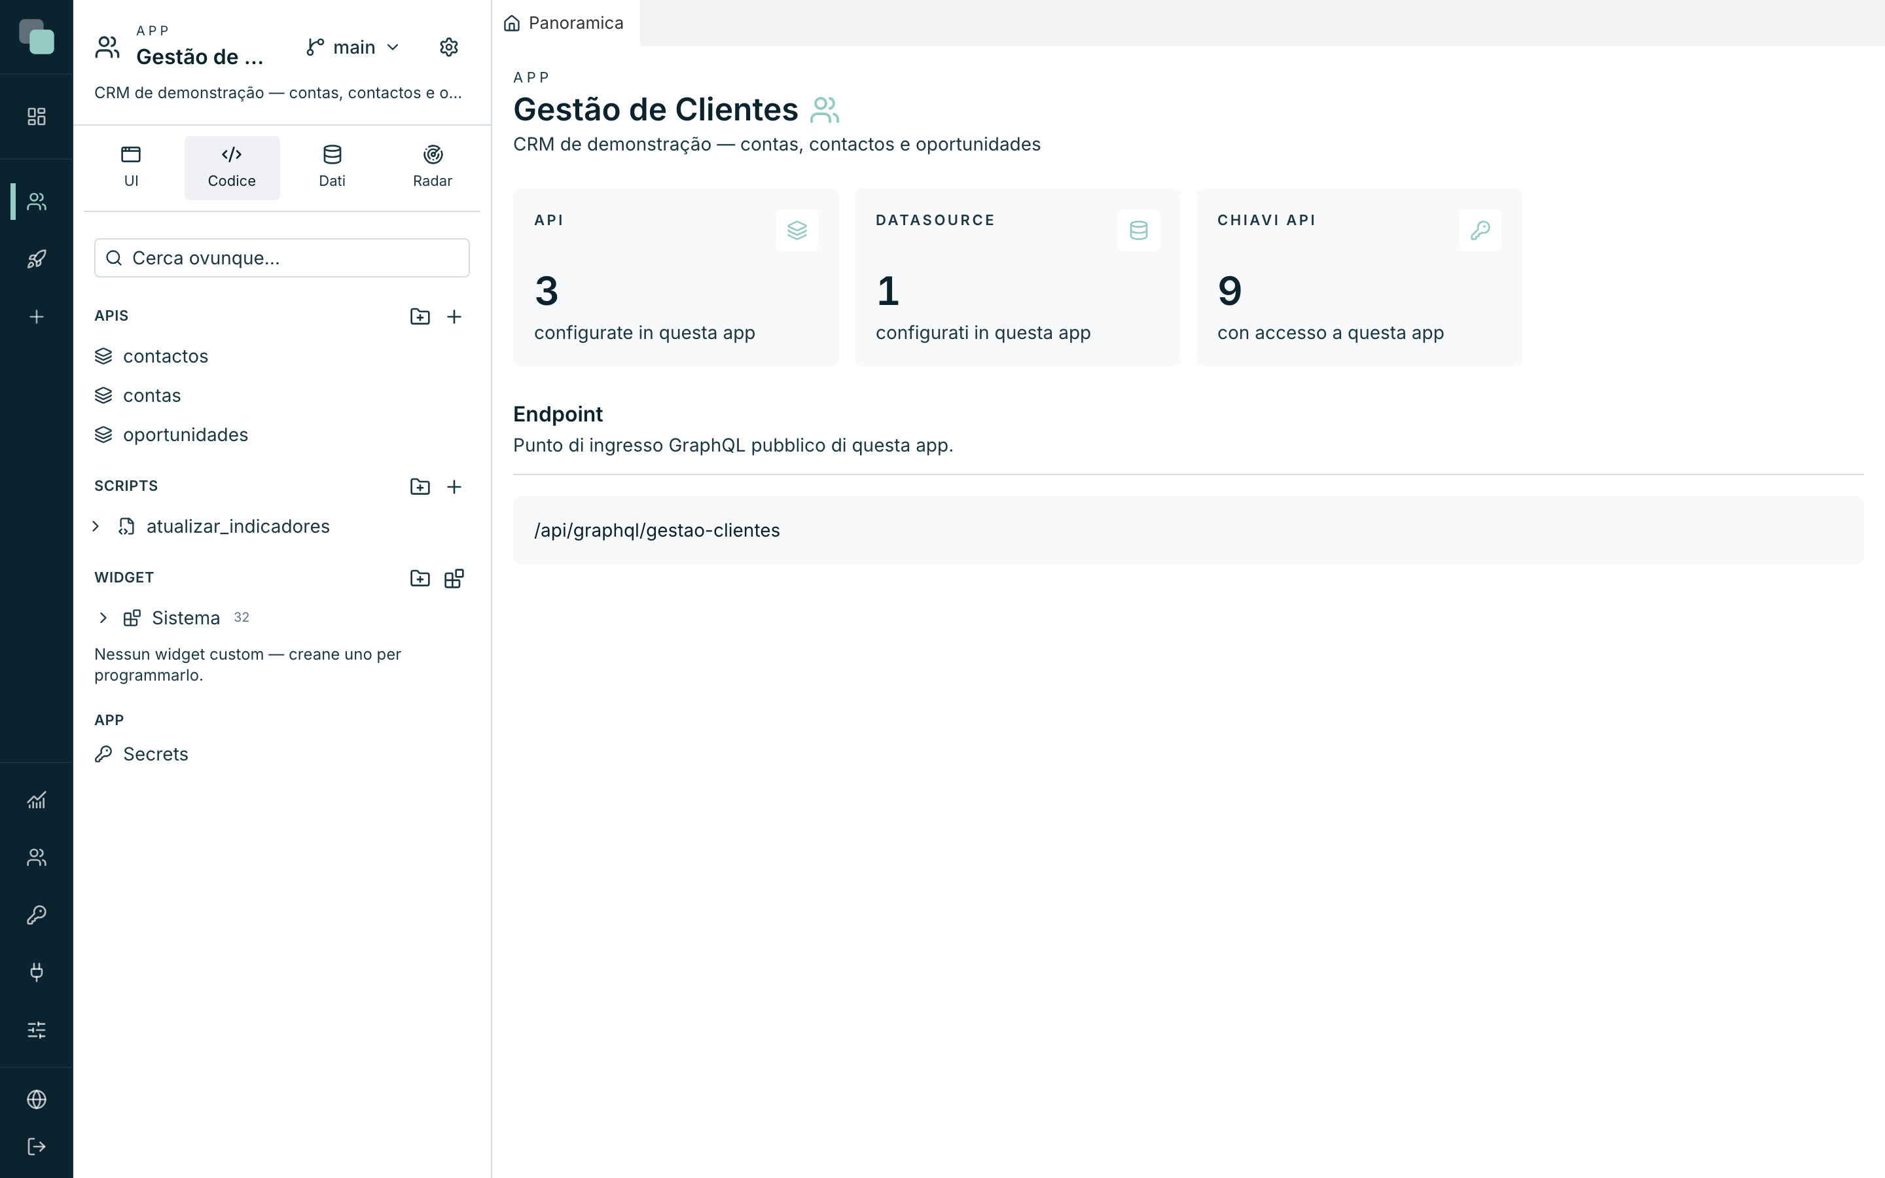Viewport: 1885px width, 1178px height.
Task: Open the sliders settings icon in sidebar
Action: tap(37, 1030)
